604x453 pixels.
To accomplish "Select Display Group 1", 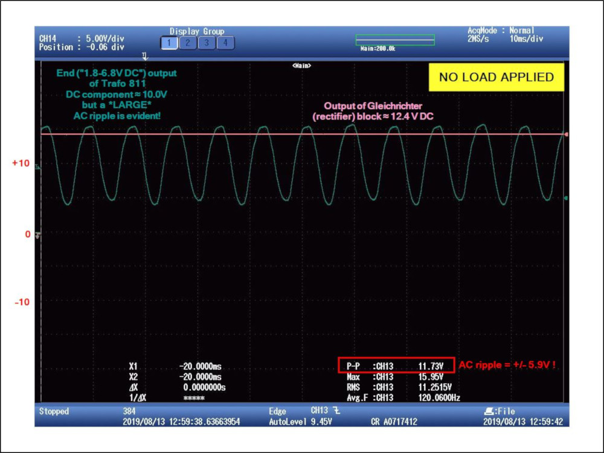I will point(169,43).
